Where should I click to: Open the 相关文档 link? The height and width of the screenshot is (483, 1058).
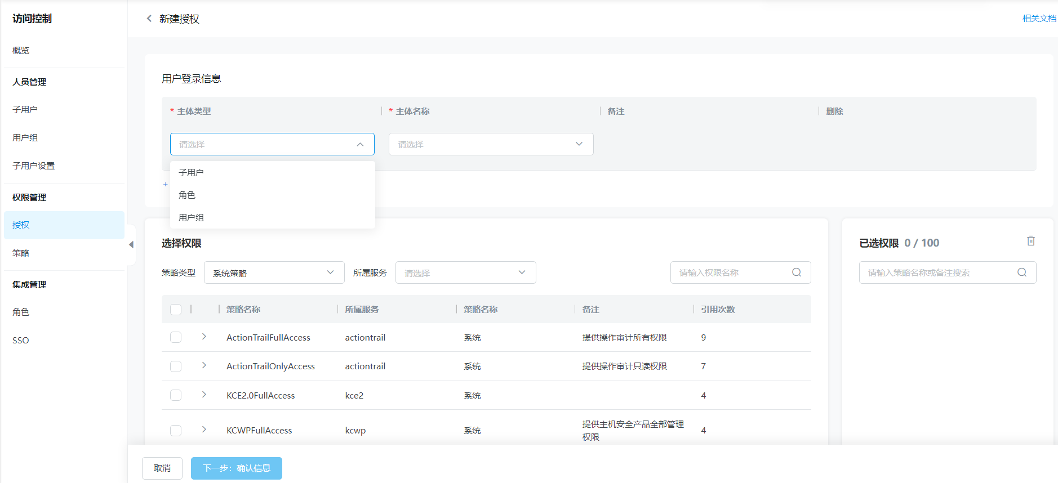(1039, 19)
